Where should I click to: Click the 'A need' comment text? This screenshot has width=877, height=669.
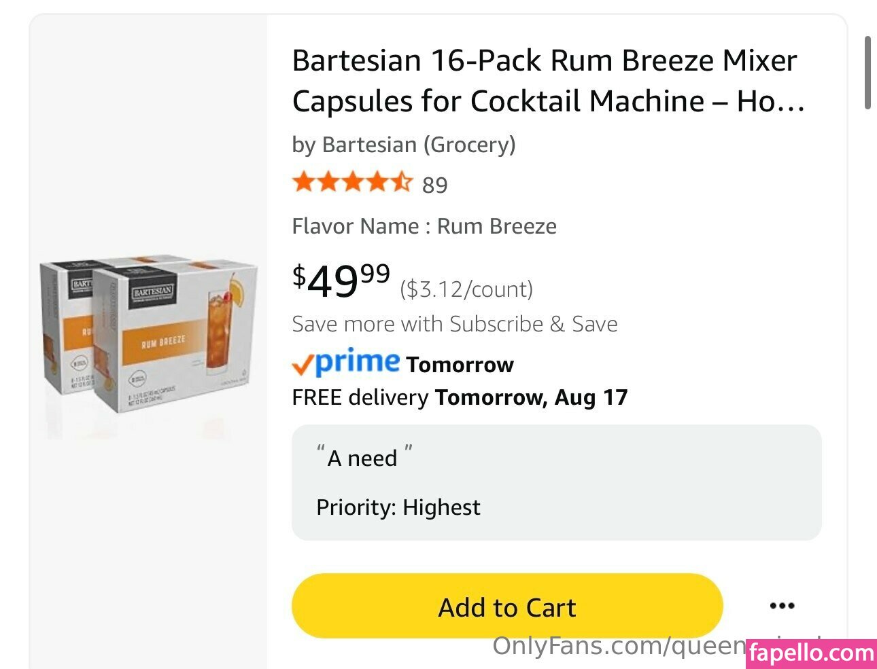pyautogui.click(x=363, y=458)
